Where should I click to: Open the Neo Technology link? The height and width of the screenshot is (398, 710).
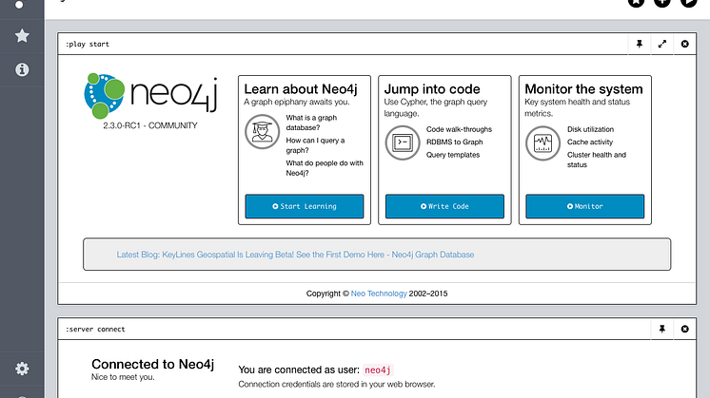pyautogui.click(x=379, y=294)
